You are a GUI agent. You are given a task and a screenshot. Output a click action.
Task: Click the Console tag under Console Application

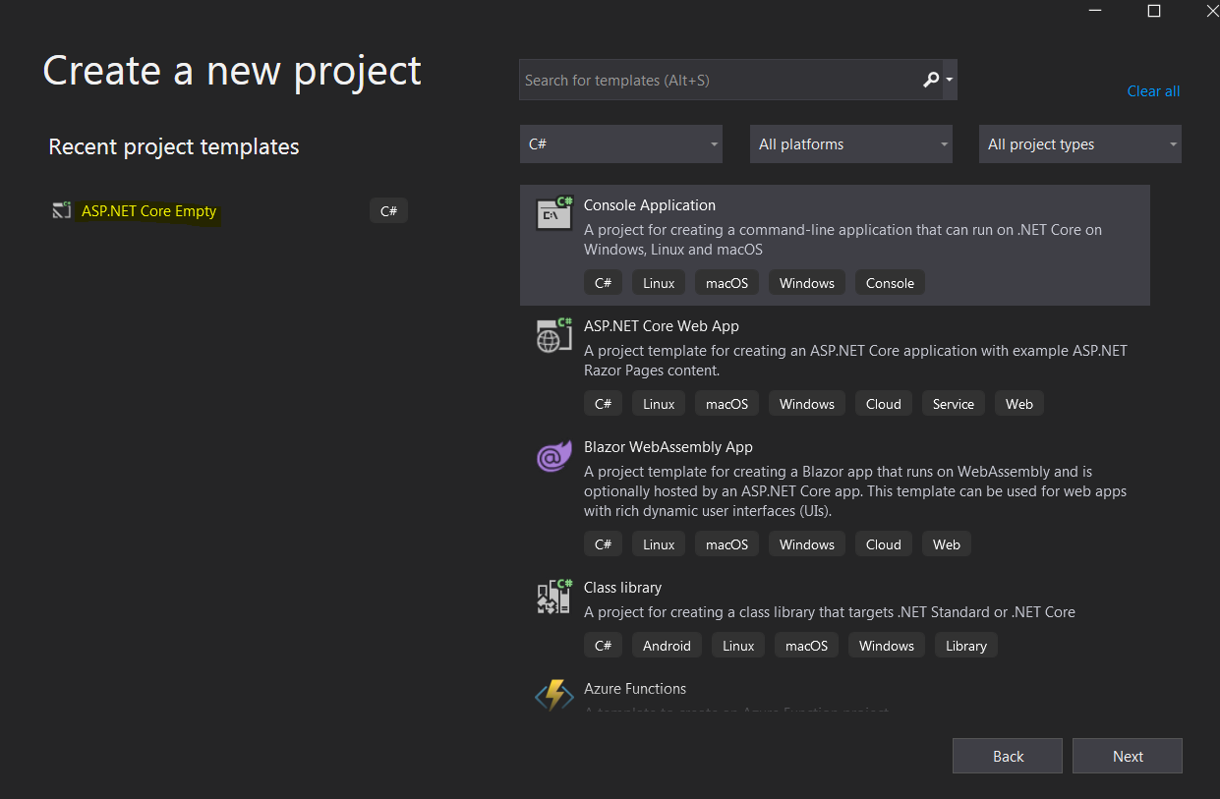tap(890, 283)
